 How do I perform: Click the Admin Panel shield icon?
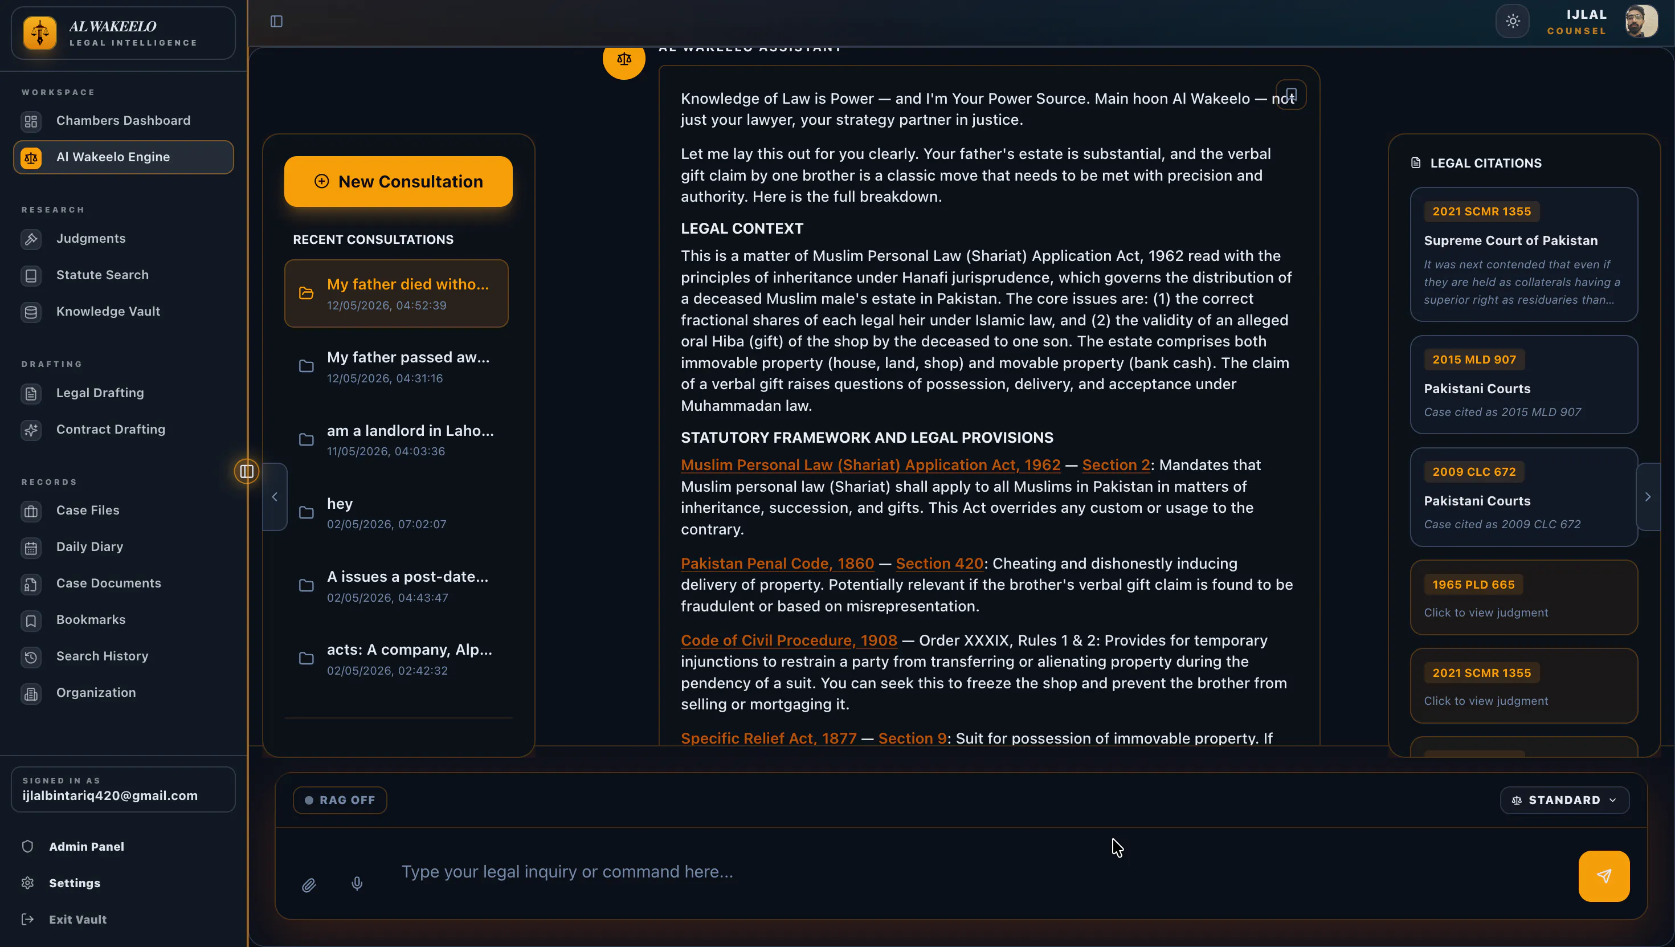pyautogui.click(x=27, y=846)
